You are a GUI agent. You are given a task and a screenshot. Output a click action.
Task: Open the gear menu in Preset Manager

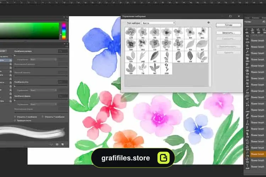coord(209,23)
